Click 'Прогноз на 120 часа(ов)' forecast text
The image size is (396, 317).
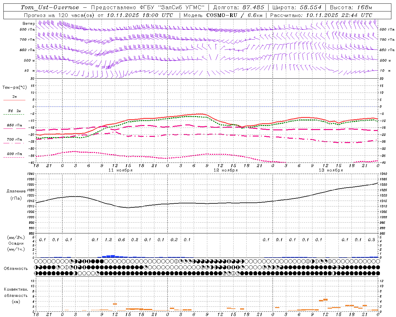click(x=59, y=15)
